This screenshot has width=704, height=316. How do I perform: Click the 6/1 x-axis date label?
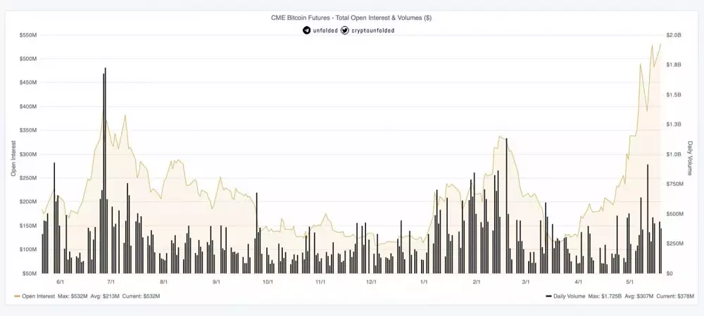click(59, 282)
